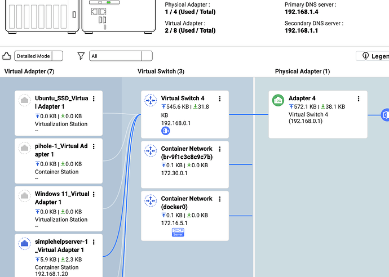389x277 pixels.
Task: Click the simplehelpserver-1 virtual adapter icon
Action: coord(24,243)
